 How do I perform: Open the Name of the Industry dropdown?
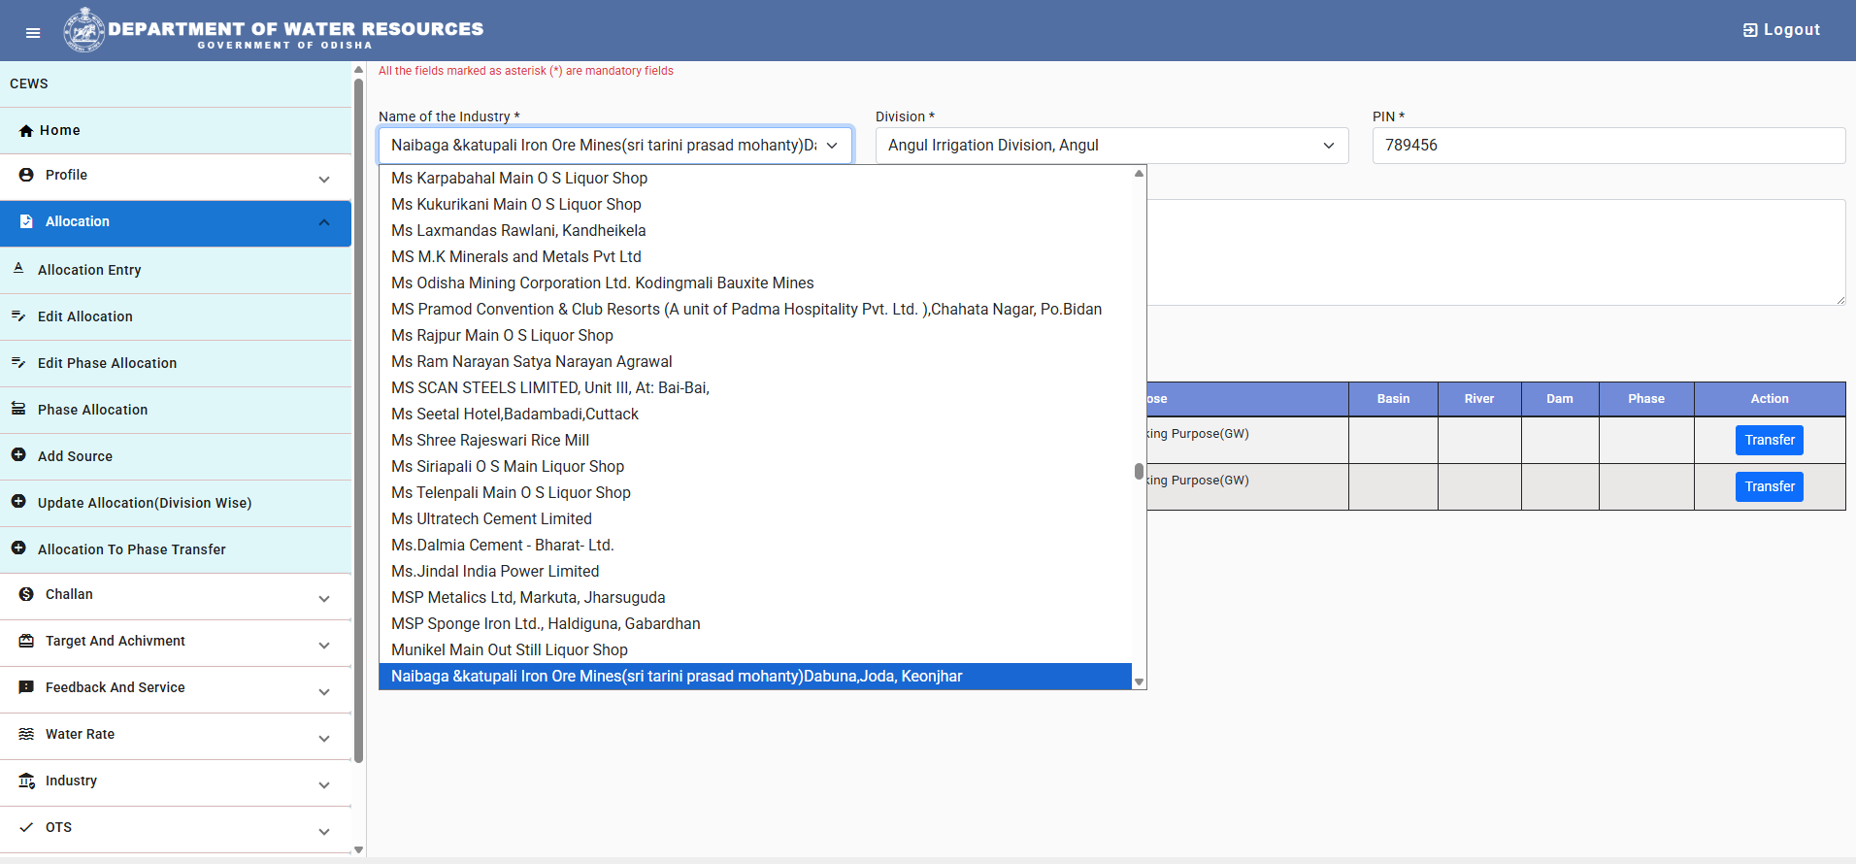[x=615, y=146]
